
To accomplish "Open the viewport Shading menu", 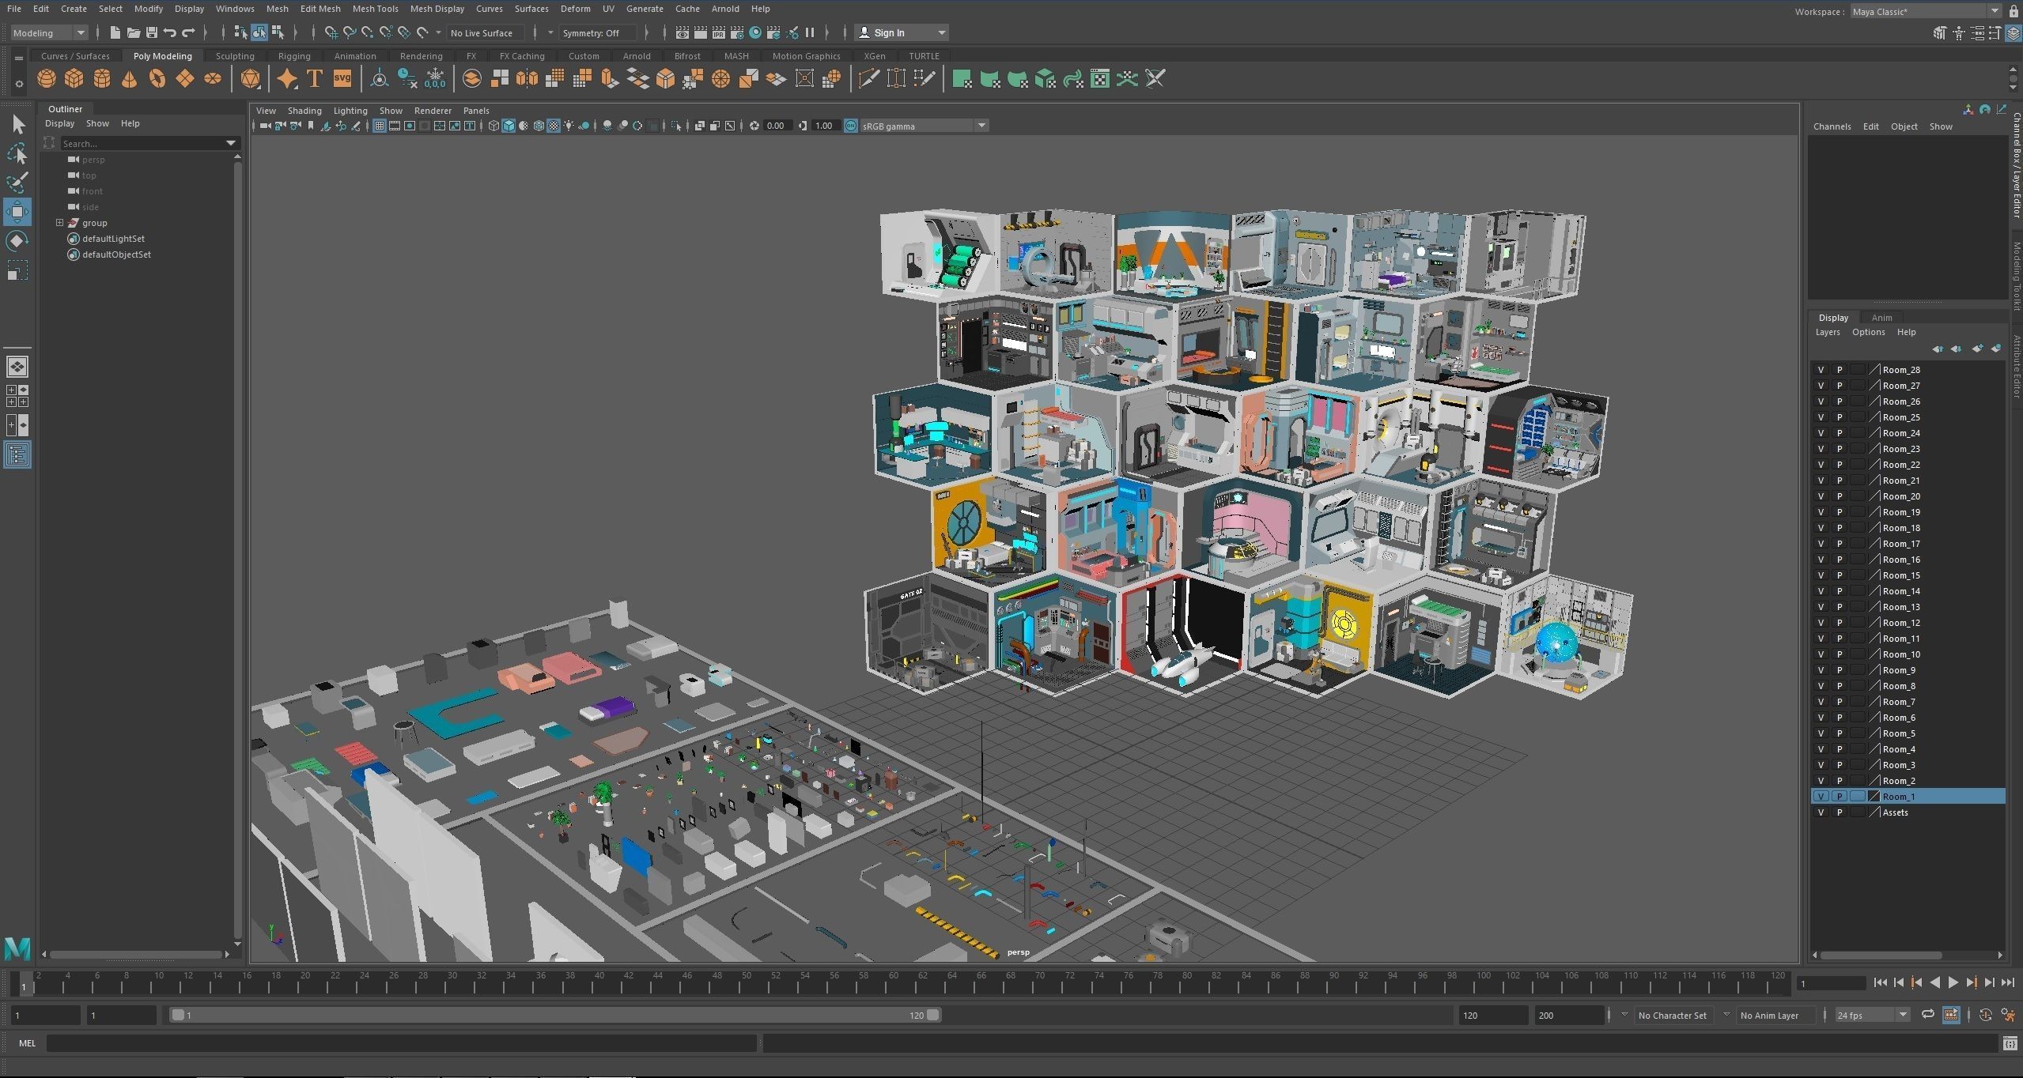I will tap(304, 111).
